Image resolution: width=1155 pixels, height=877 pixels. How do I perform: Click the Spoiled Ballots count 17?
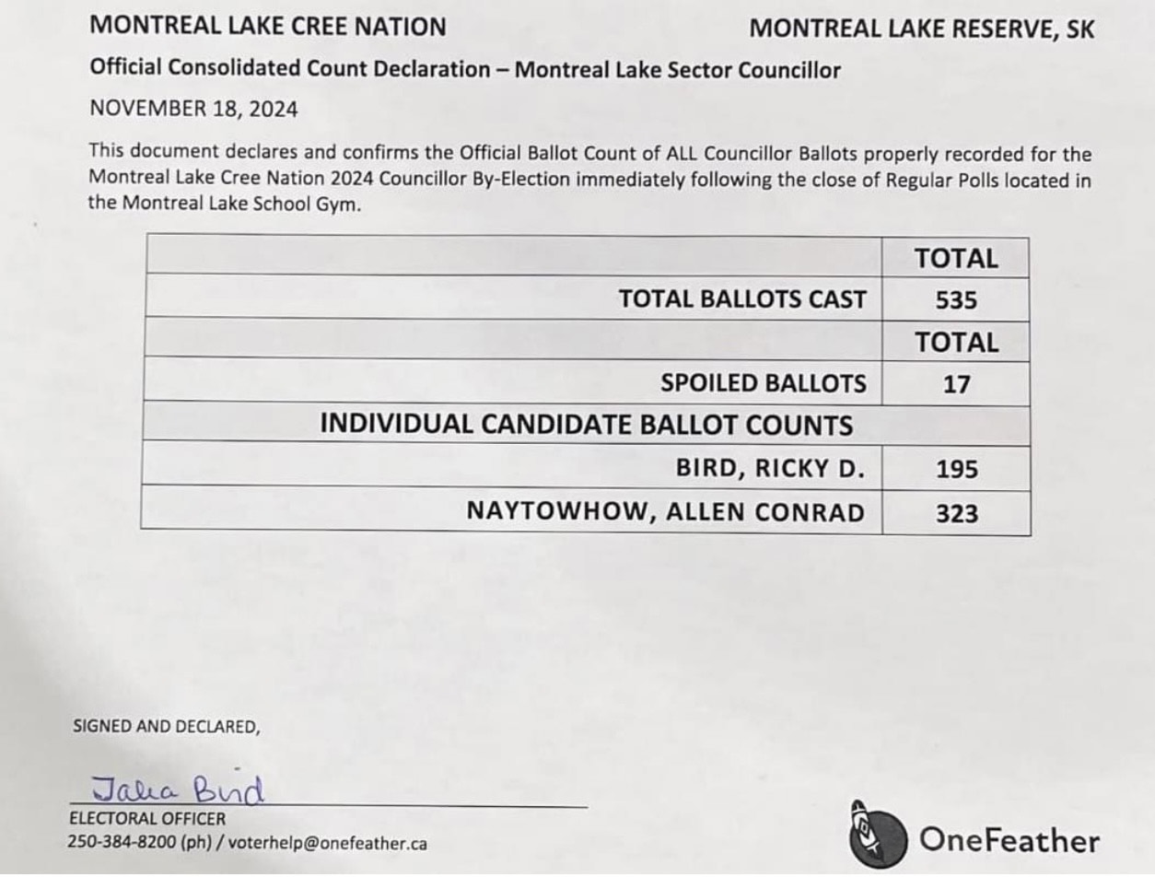956,384
